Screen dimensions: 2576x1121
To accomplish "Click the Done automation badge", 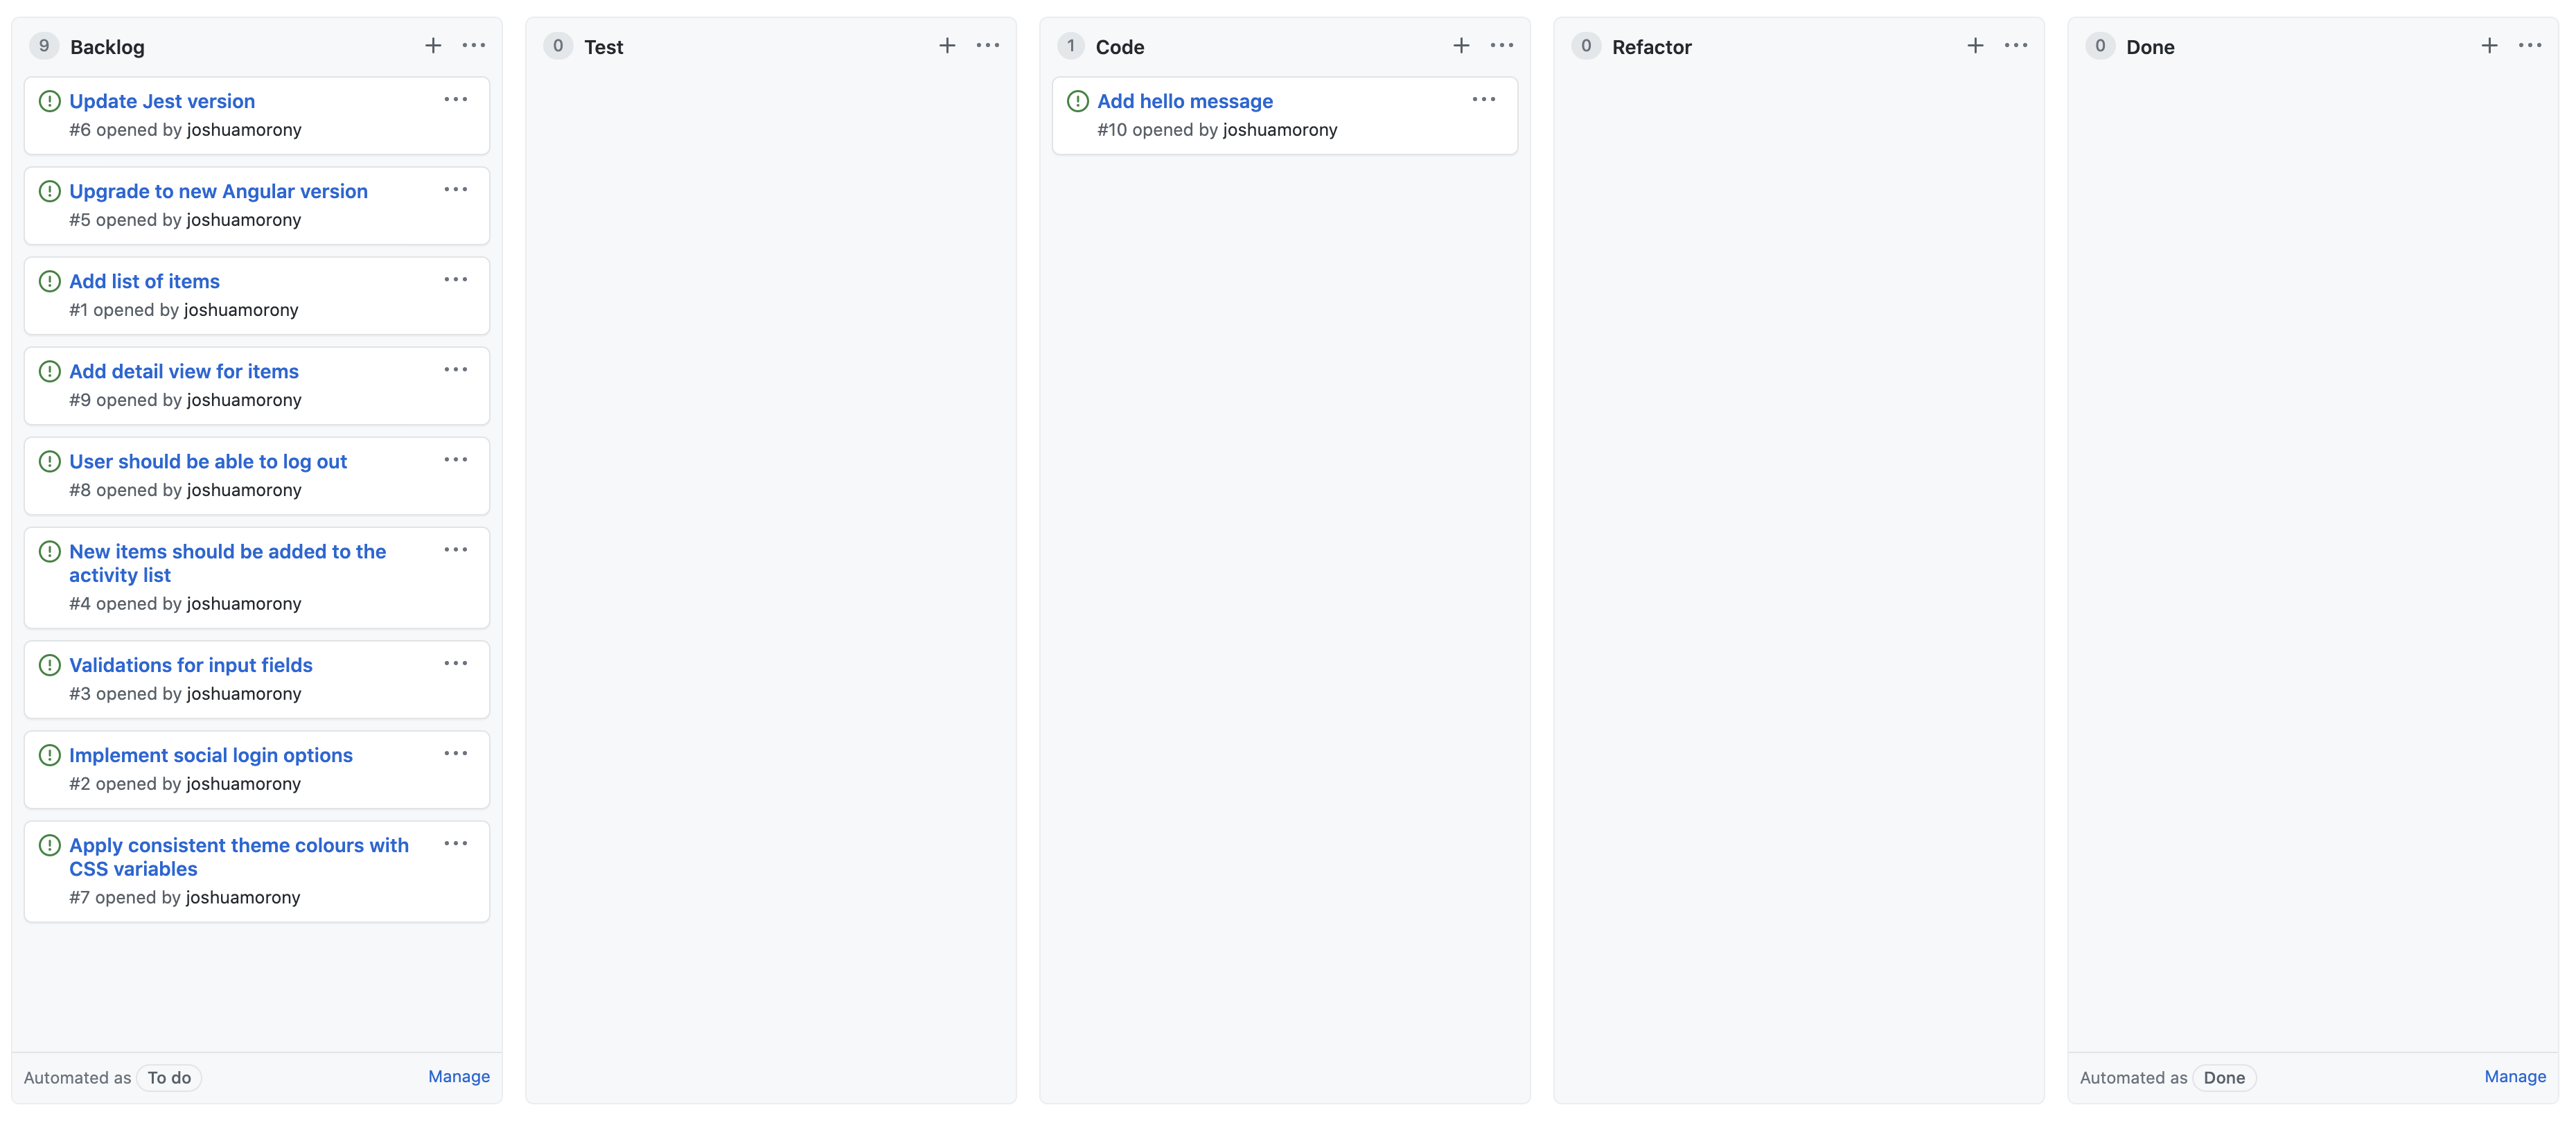I will pyautogui.click(x=2224, y=1078).
